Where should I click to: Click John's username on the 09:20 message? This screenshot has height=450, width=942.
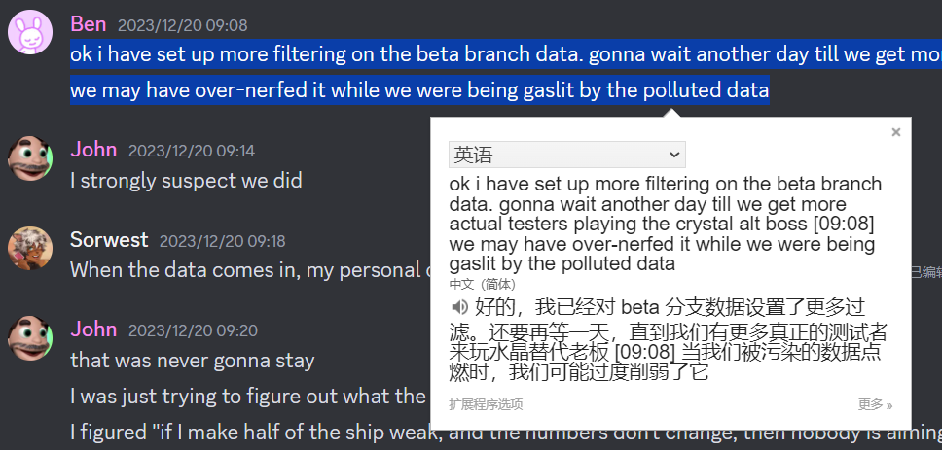(x=93, y=329)
